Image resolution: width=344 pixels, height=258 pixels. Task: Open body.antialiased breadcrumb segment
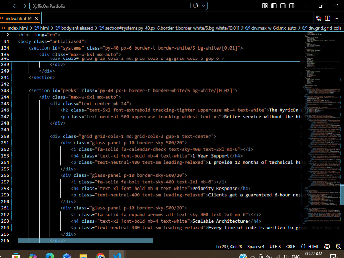pyautogui.click(x=77, y=28)
